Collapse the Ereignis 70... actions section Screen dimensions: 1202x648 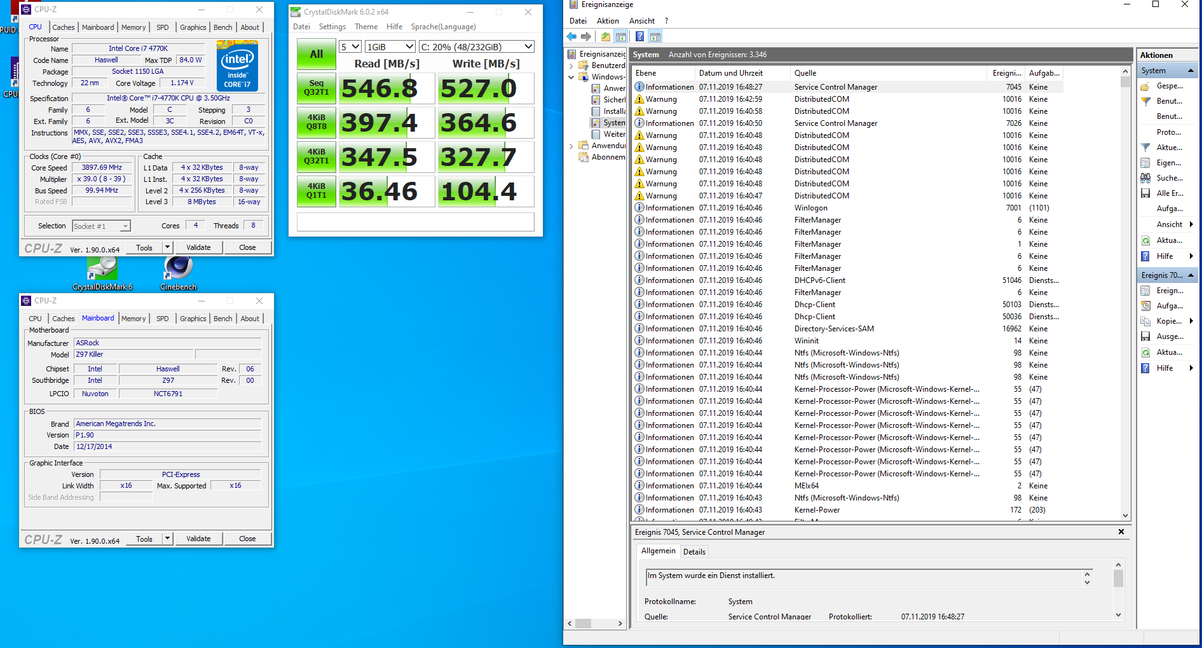tap(1191, 275)
